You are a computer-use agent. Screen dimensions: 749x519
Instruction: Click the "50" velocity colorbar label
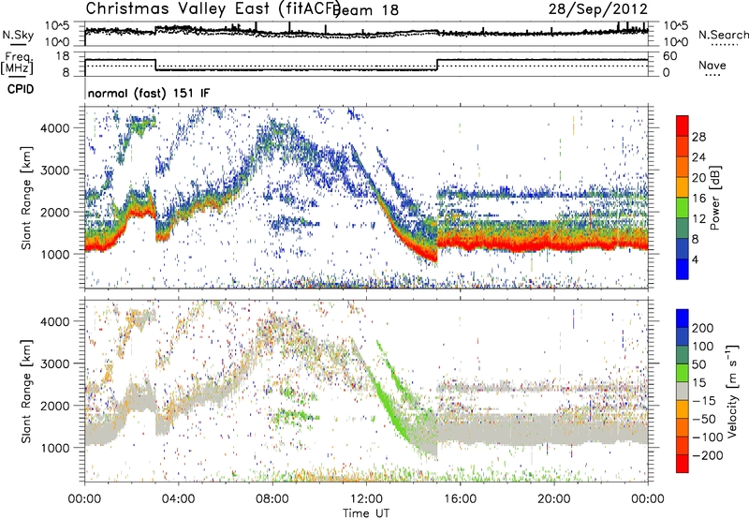click(698, 364)
